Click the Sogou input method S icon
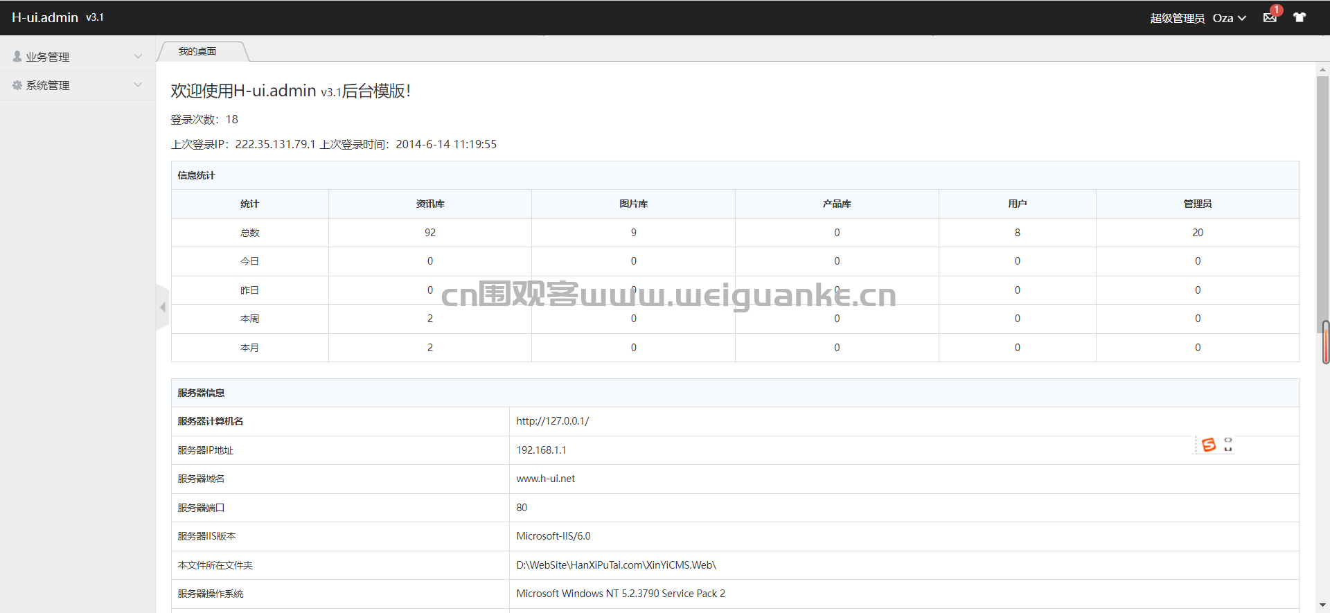This screenshot has height=613, width=1330. coord(1209,445)
